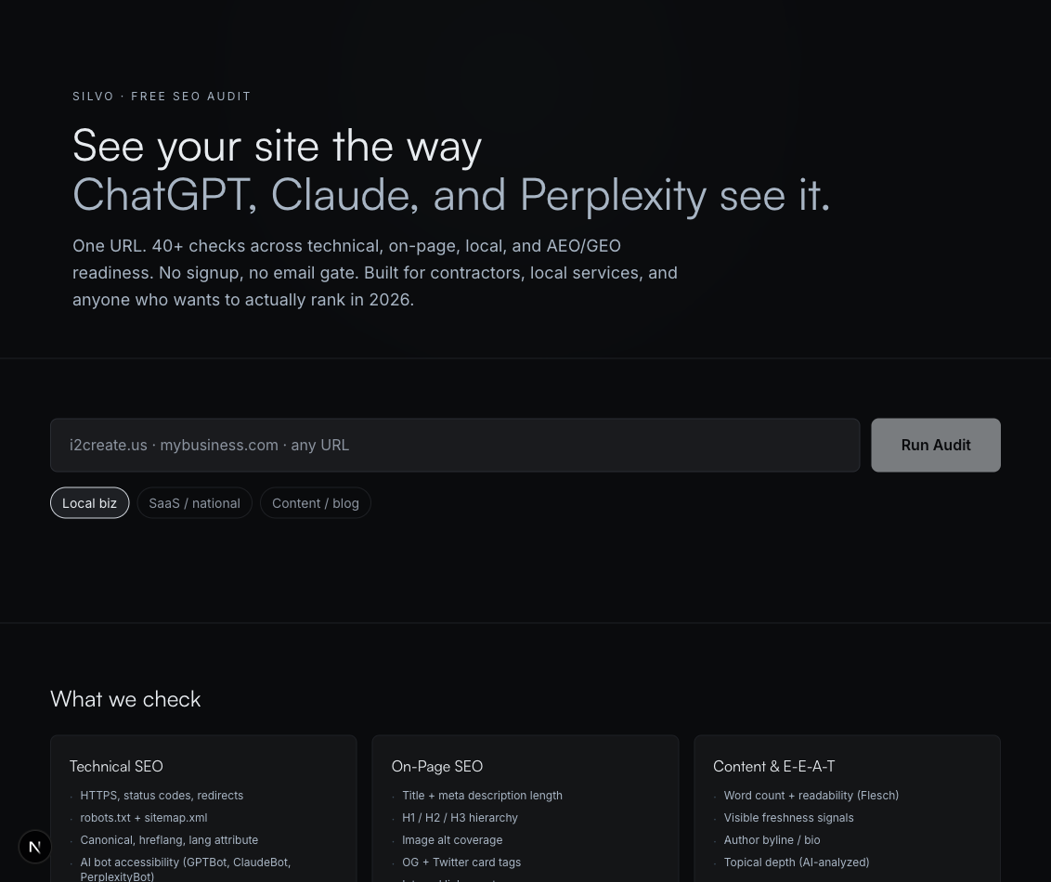Open the Technical SEO card heading

click(x=116, y=766)
